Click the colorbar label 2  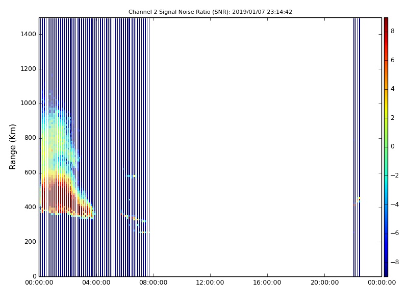point(393,118)
